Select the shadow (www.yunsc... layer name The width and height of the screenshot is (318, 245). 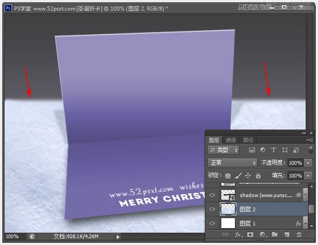point(266,195)
